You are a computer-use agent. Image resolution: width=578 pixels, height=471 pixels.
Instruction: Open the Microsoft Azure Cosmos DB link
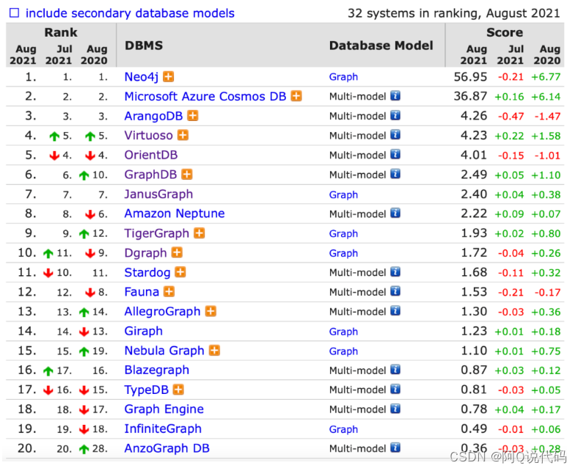tap(205, 96)
